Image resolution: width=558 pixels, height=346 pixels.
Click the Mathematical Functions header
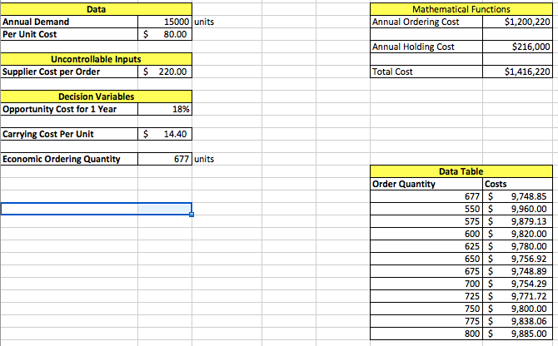(461, 9)
